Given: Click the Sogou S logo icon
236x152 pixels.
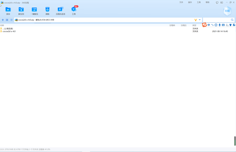Looking at the screenshot, I should pos(204,25).
